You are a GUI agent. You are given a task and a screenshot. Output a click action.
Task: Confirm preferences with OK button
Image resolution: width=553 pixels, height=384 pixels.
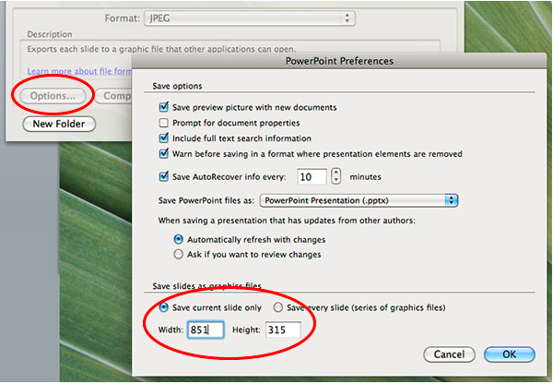510,354
